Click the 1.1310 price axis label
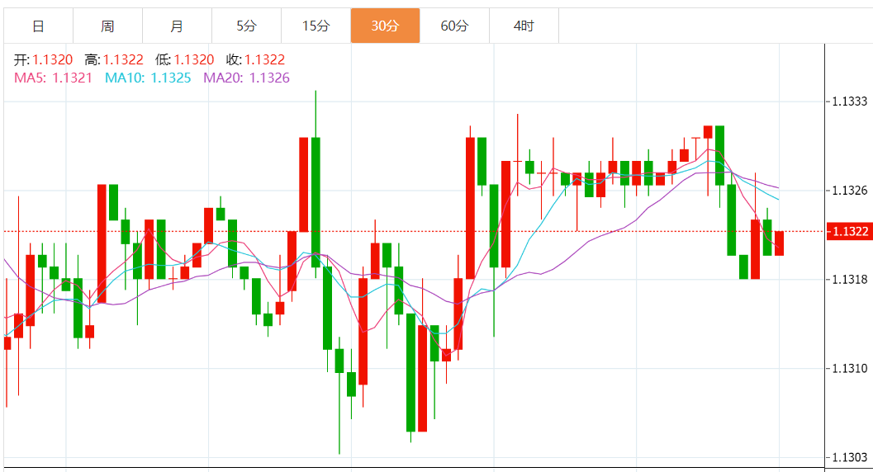 point(848,368)
